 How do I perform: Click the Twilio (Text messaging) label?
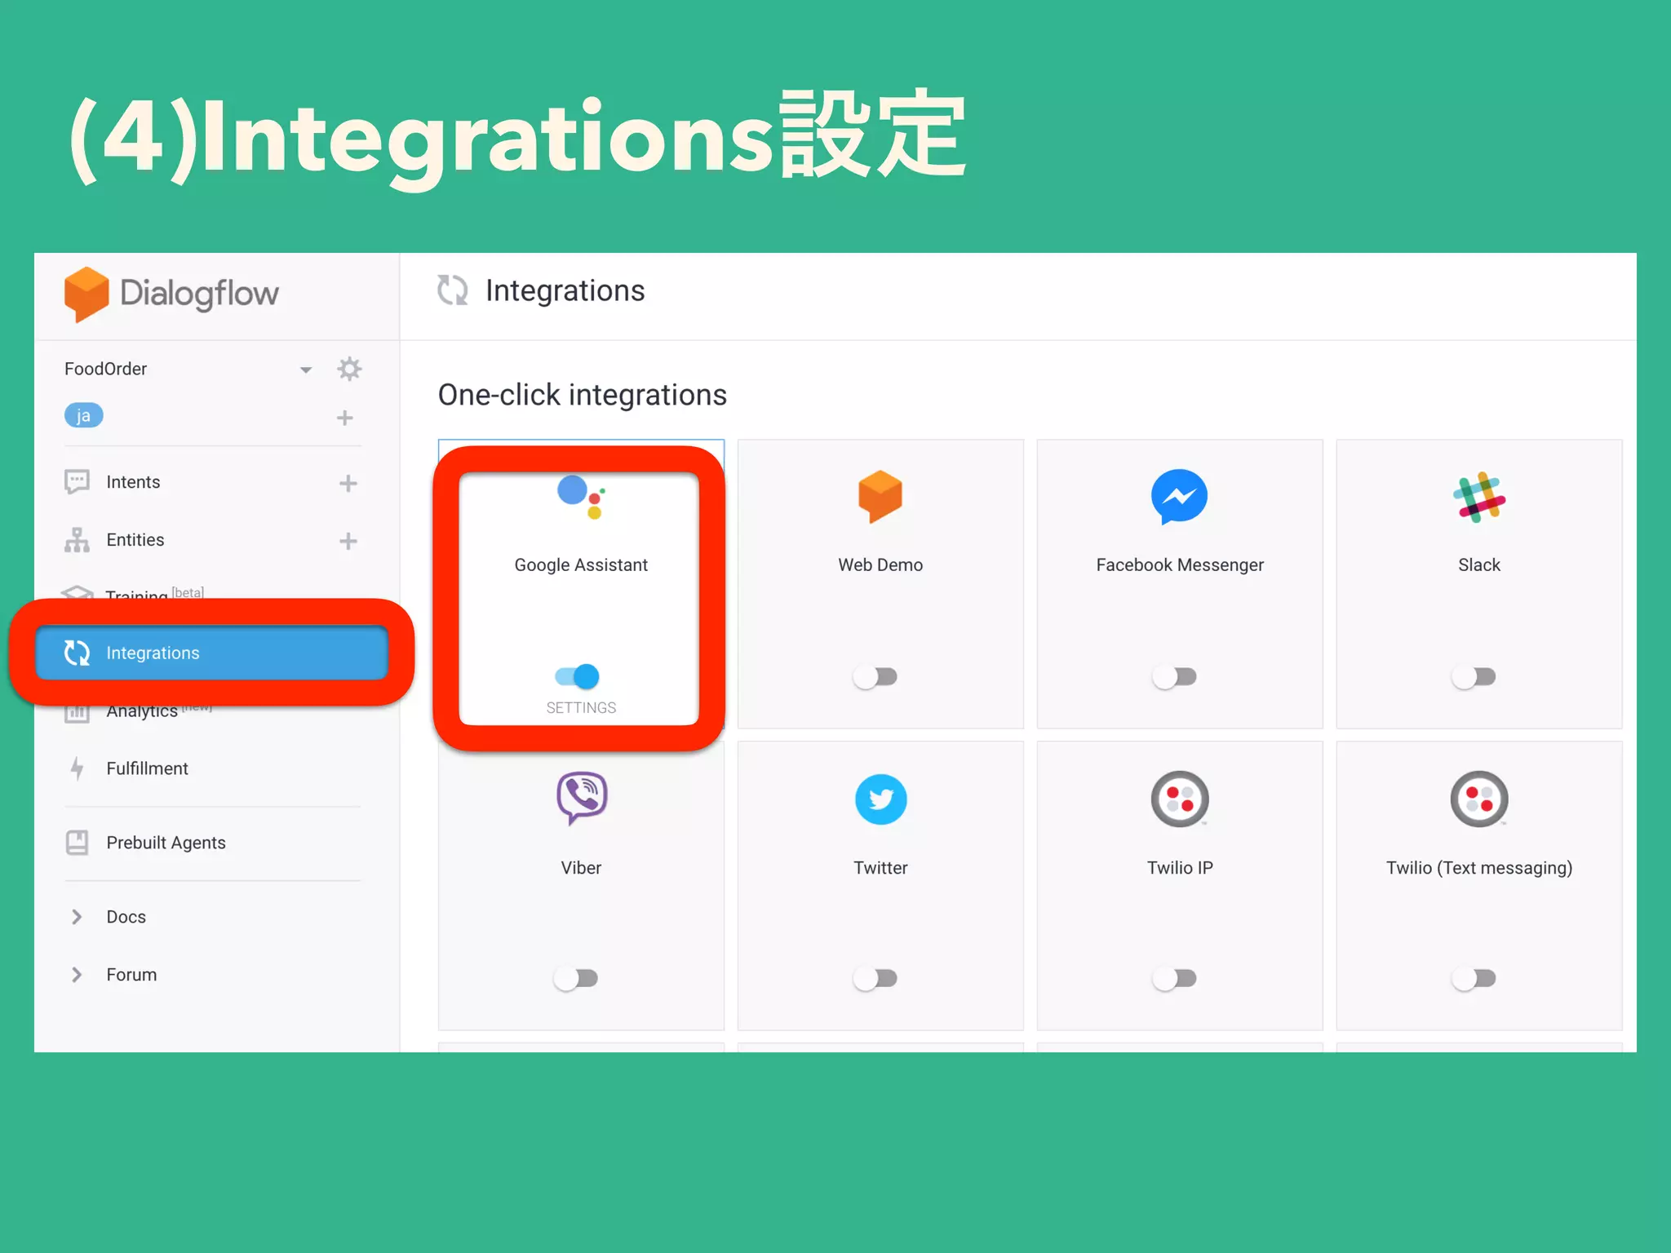tap(1479, 867)
